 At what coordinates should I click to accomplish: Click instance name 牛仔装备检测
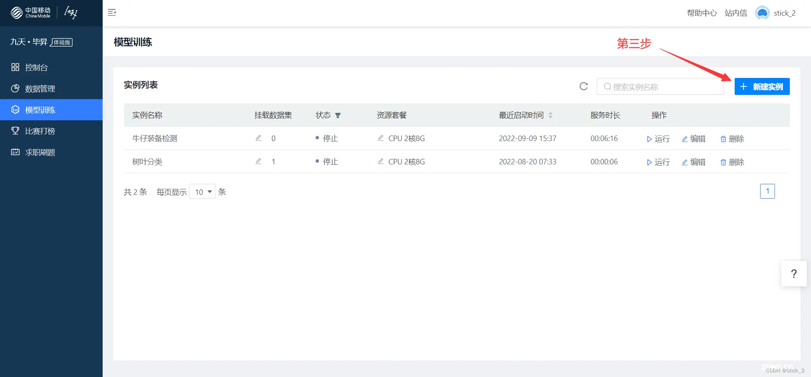coord(155,139)
